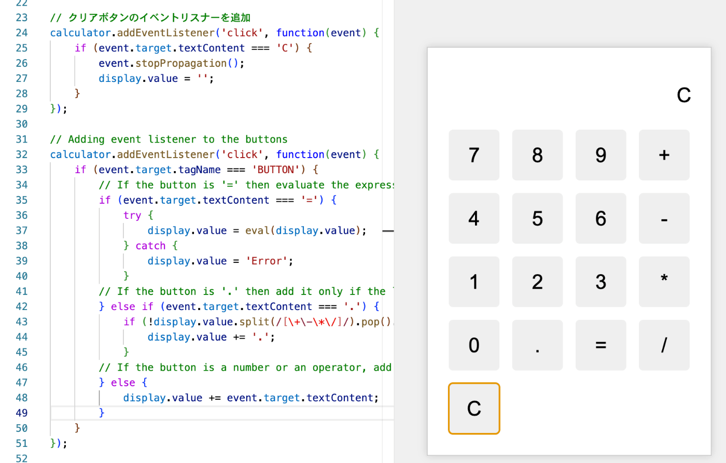
Task: Click the 7 button on the calculator
Action: point(474,155)
